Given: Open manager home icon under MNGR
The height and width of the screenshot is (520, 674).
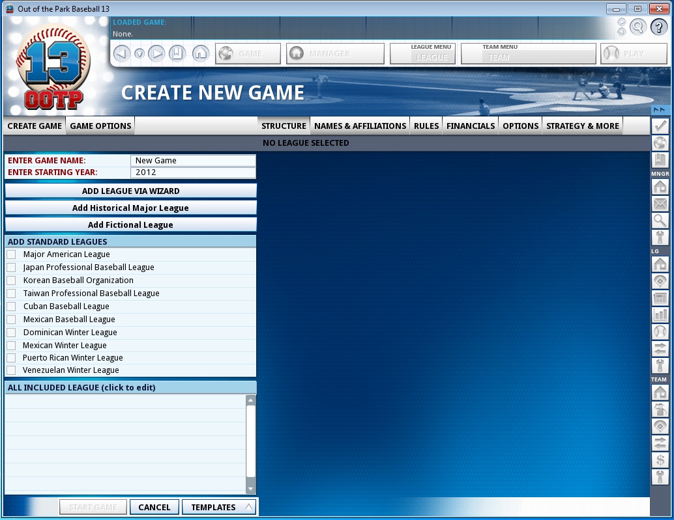Looking at the screenshot, I should tap(660, 187).
